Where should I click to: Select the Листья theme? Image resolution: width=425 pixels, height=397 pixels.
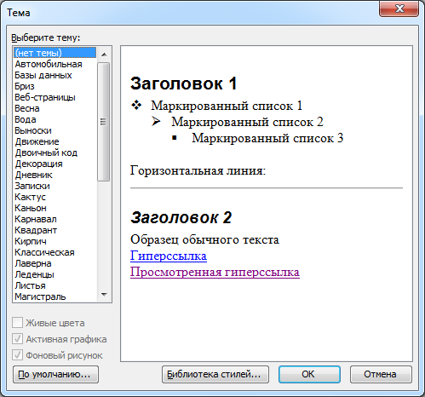55,285
